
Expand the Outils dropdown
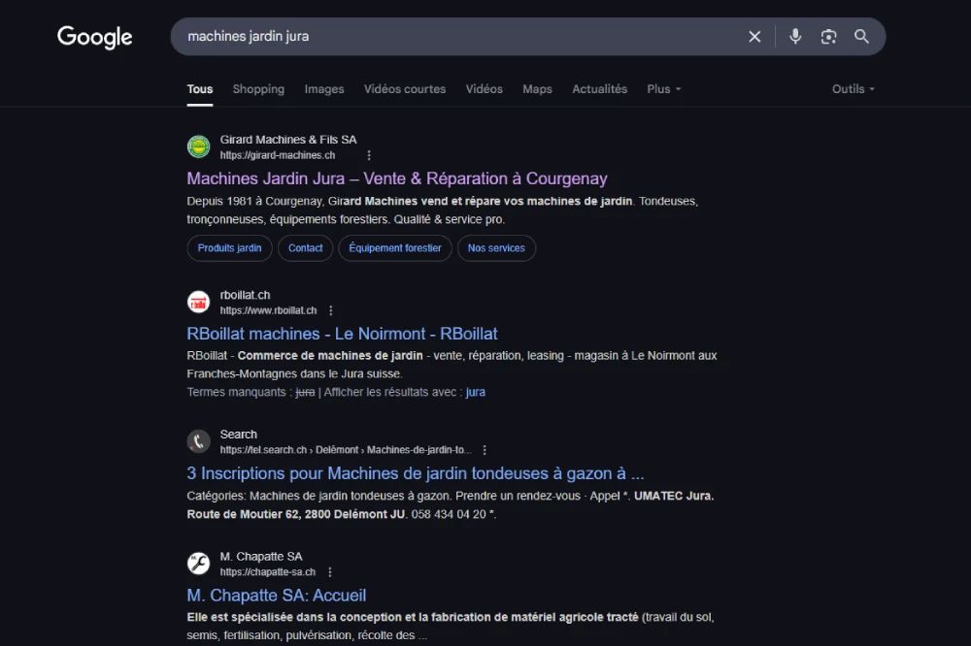pyautogui.click(x=854, y=89)
